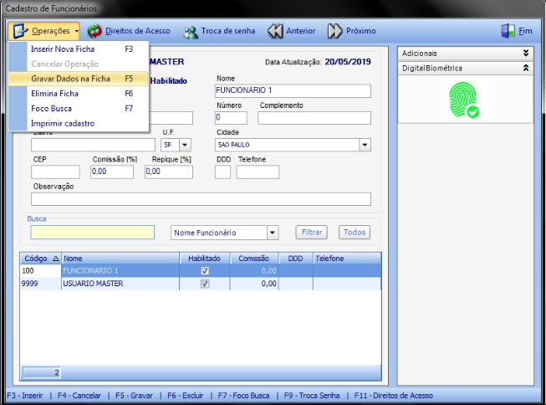Click the Todos button
This screenshot has height=405, width=546.
(x=355, y=232)
